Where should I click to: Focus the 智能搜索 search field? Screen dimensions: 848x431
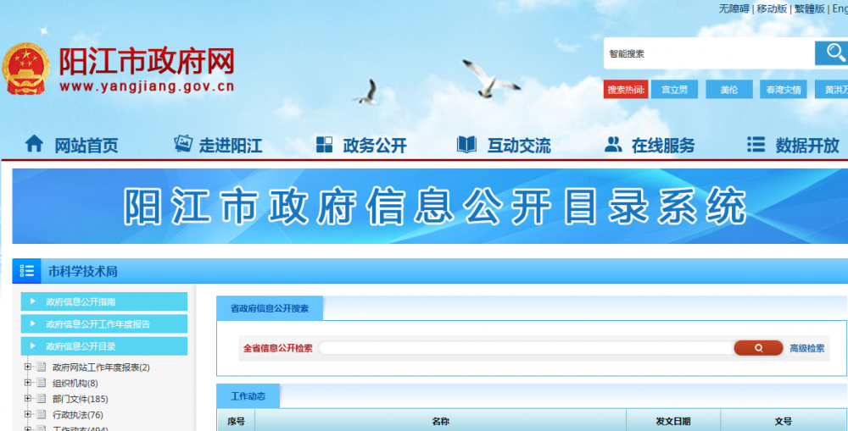pyautogui.click(x=709, y=53)
